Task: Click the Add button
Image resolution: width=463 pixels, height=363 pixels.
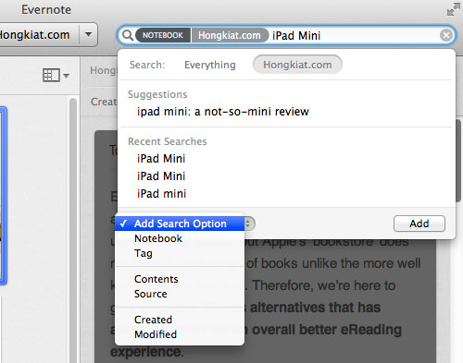Action: point(419,224)
